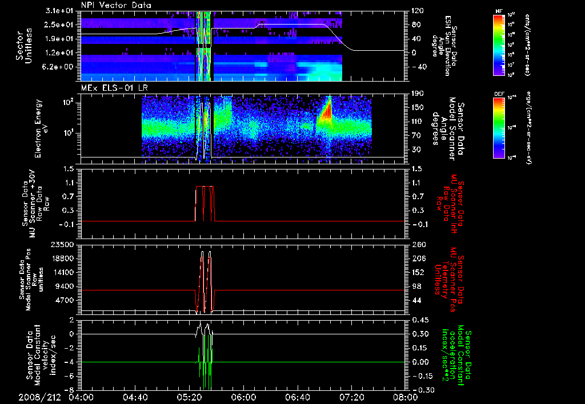Click the green "Model Constant acceleration" label
The image size is (585, 404).
pyautogui.click(x=455, y=356)
